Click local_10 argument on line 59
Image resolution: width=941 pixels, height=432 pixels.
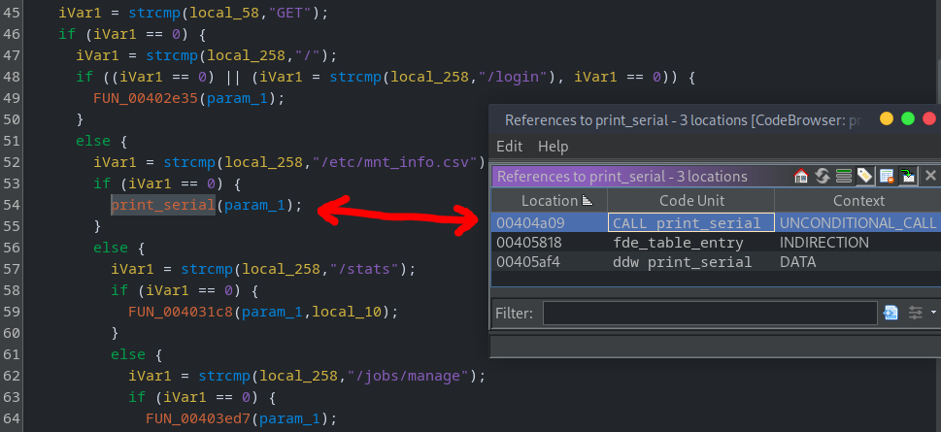pos(347,312)
